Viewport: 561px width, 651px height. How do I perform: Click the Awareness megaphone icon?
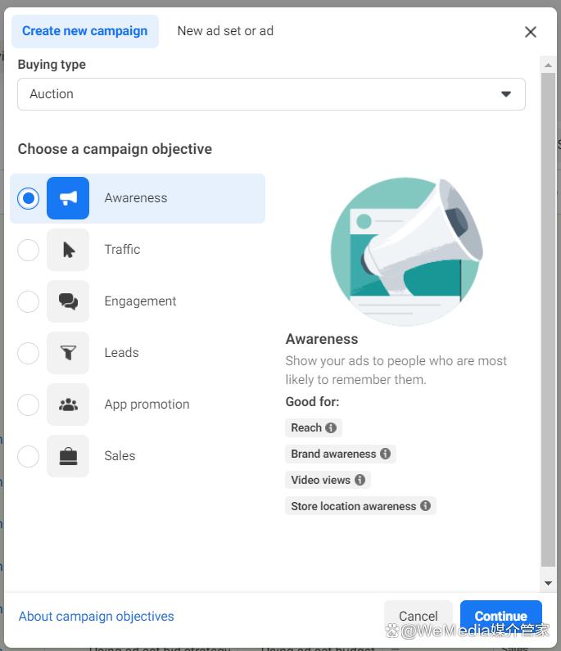tap(68, 198)
